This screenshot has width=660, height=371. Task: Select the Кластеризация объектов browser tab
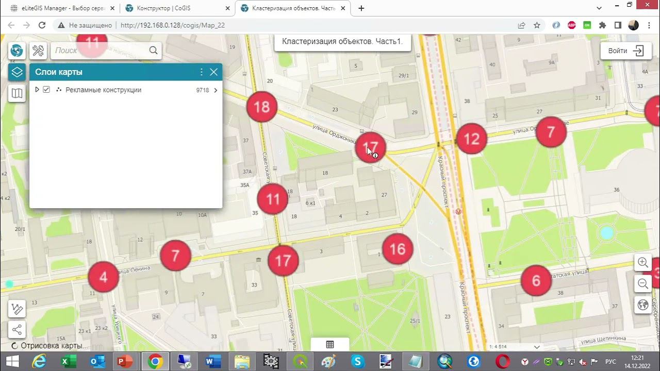[x=292, y=8]
